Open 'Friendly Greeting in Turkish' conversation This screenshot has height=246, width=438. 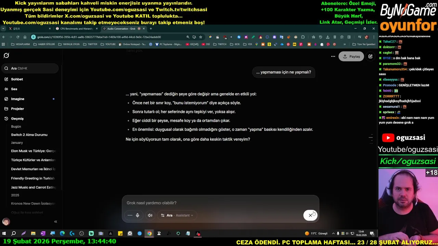tap(33, 178)
